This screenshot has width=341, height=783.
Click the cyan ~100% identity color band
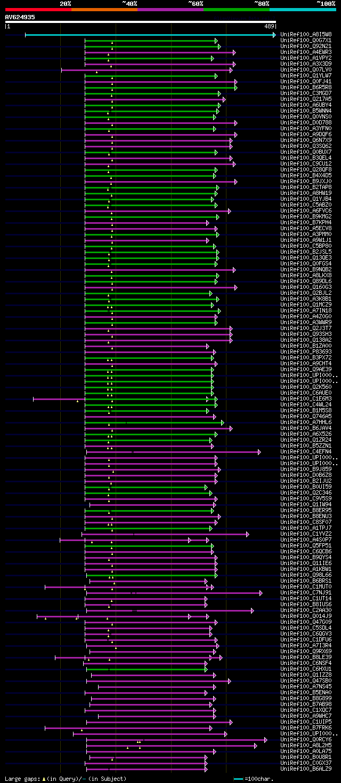coord(303,9)
